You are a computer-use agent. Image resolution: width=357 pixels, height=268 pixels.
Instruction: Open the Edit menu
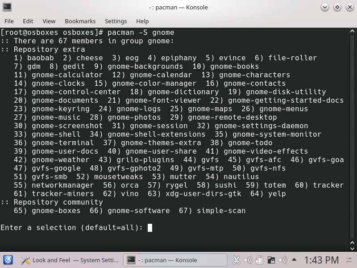click(x=28, y=21)
